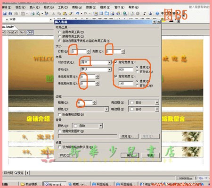Toggle the 指定宽度 checkbox

point(116,62)
